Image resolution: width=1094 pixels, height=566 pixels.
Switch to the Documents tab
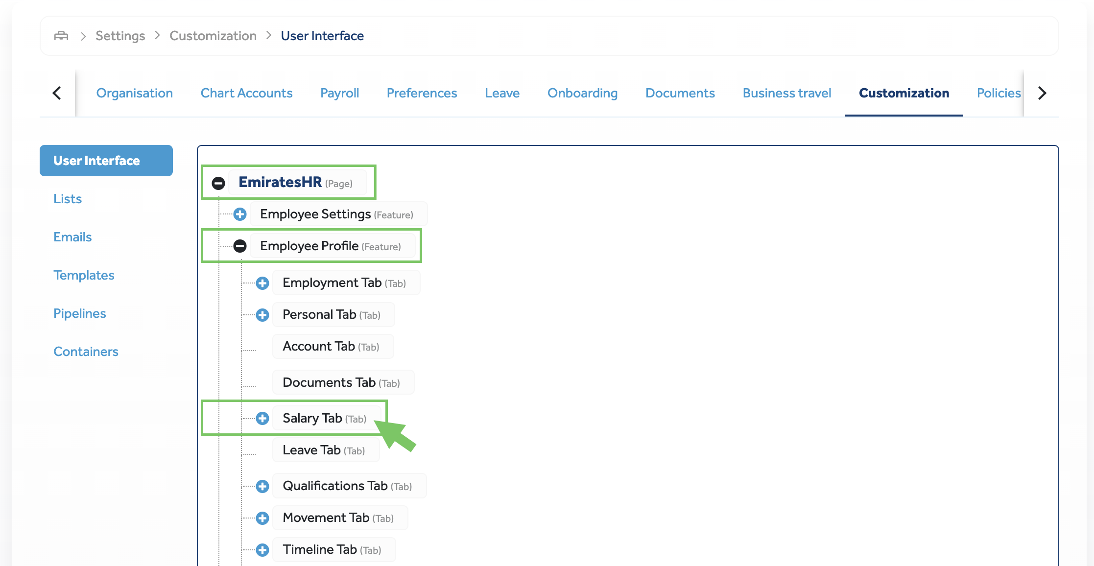pos(680,93)
